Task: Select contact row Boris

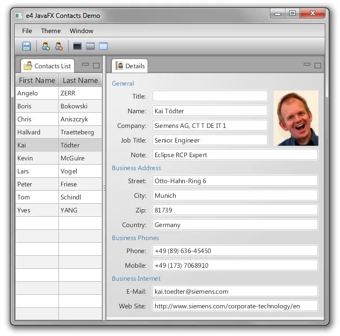Action: point(59,106)
